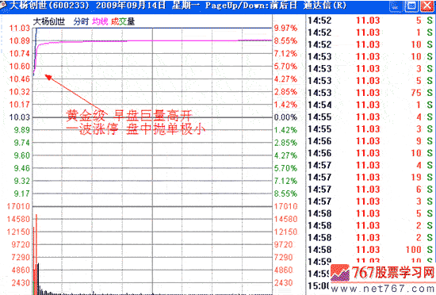Click the minimize/restore-down button in the title bar

click(x=395, y=6)
